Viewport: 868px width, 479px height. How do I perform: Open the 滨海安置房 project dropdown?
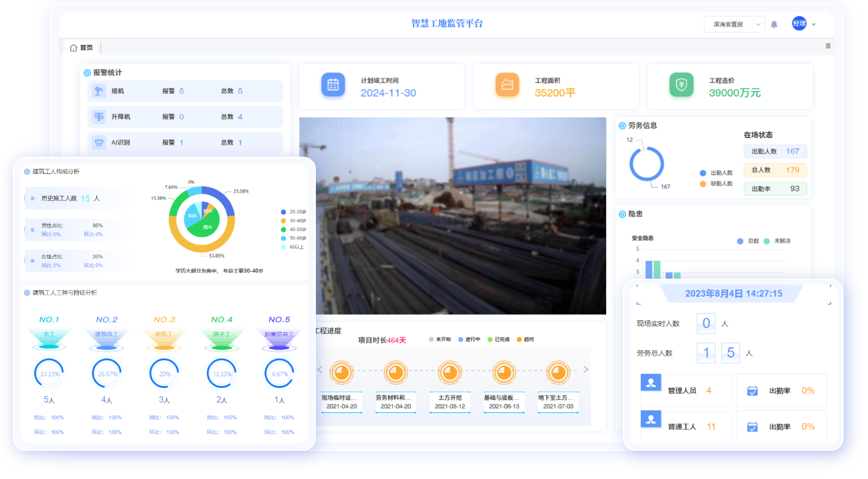(x=734, y=24)
